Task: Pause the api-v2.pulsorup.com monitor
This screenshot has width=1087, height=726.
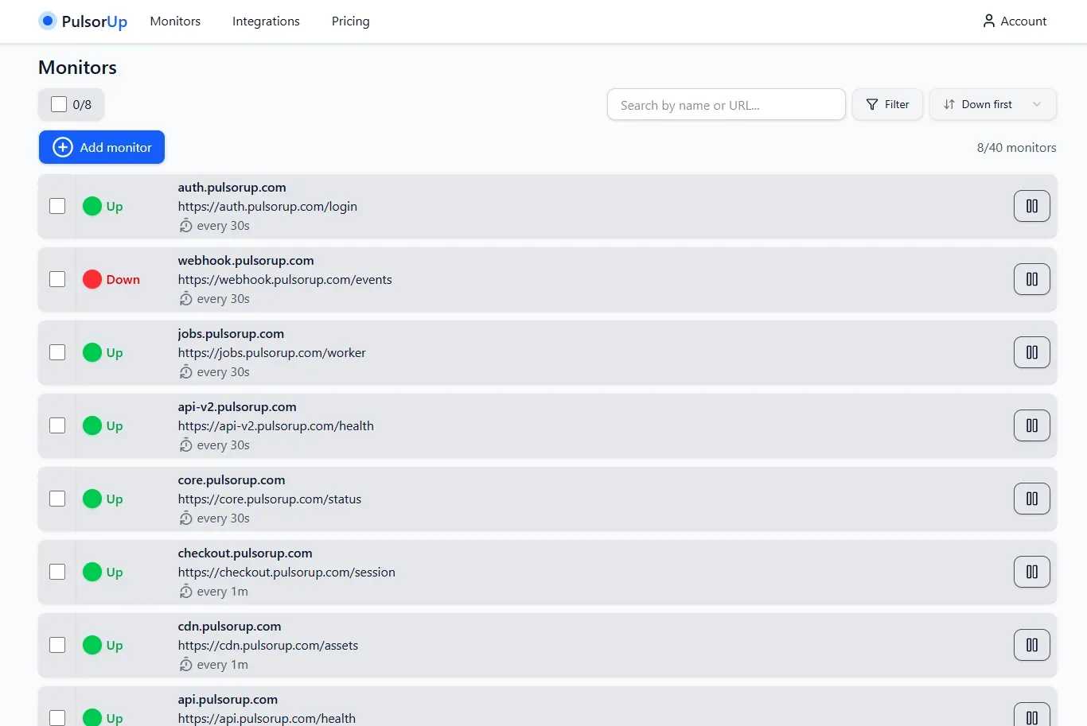Action: click(1031, 425)
